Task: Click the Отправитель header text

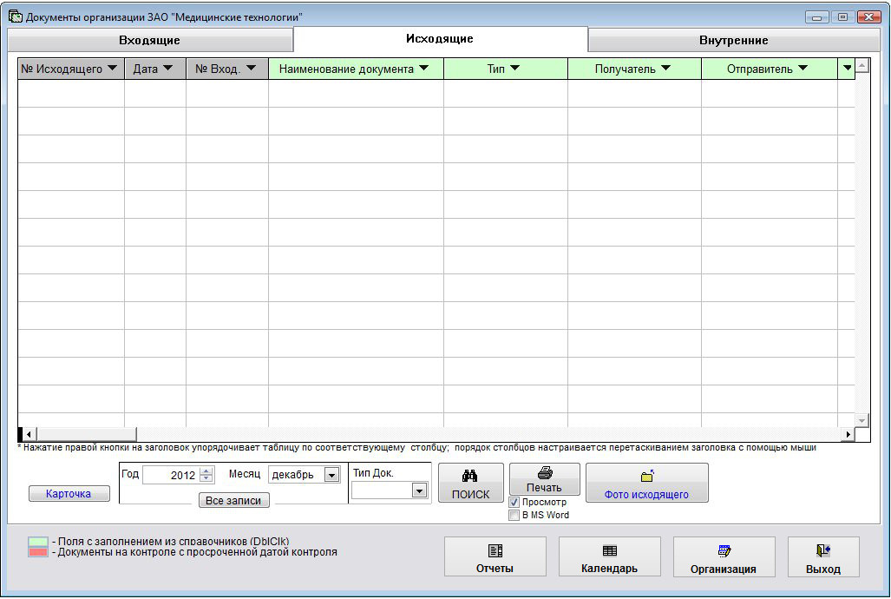Action: (760, 69)
